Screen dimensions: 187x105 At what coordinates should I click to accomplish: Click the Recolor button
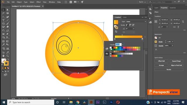169,69
